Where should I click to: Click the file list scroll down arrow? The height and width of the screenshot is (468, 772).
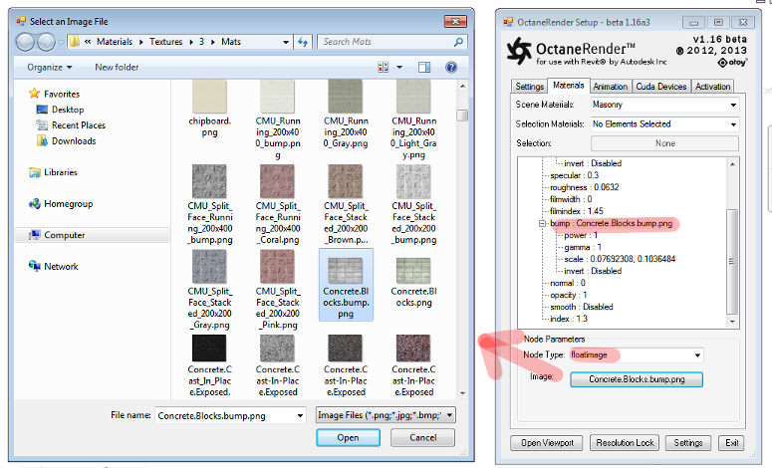pos(462,393)
